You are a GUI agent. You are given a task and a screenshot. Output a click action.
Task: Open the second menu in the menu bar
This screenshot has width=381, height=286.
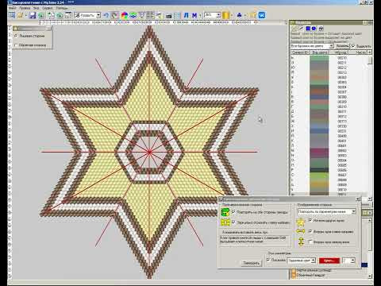(25, 8)
